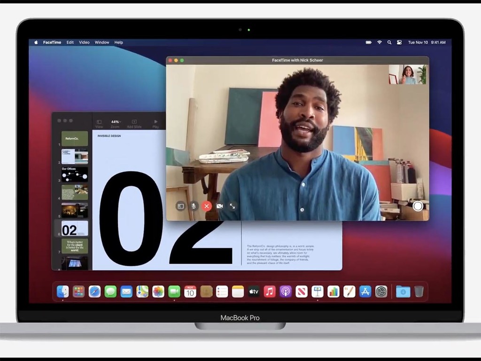Open the Apple menu

(36, 42)
